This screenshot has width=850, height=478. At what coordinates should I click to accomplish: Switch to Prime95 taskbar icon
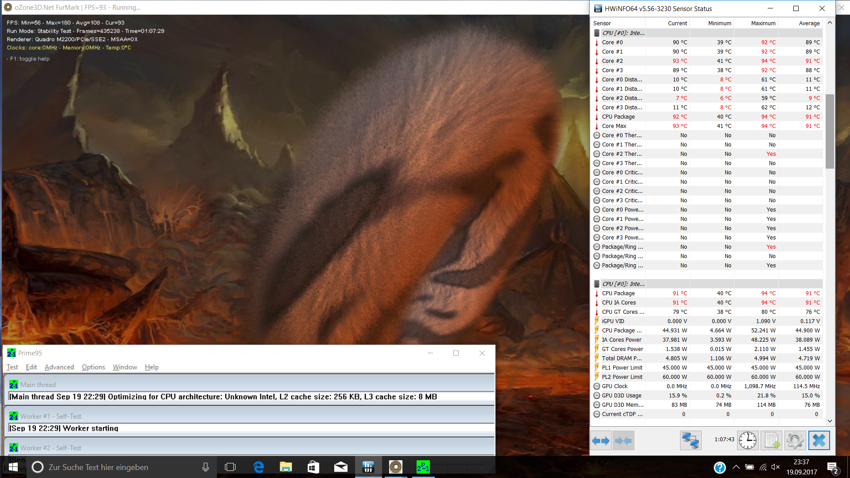[x=423, y=467]
